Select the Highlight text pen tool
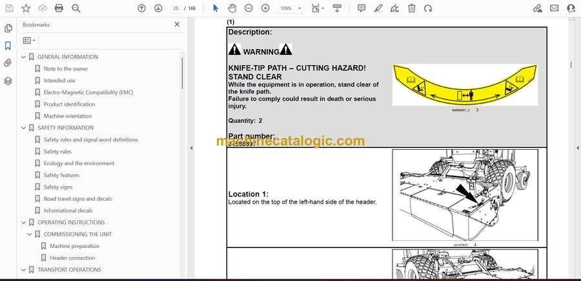 coord(378,8)
